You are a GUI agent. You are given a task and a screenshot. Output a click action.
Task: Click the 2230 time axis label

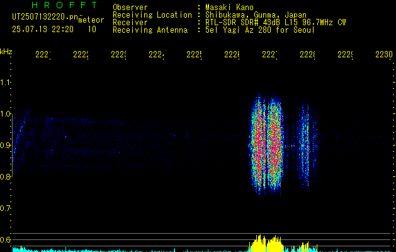[384, 55]
